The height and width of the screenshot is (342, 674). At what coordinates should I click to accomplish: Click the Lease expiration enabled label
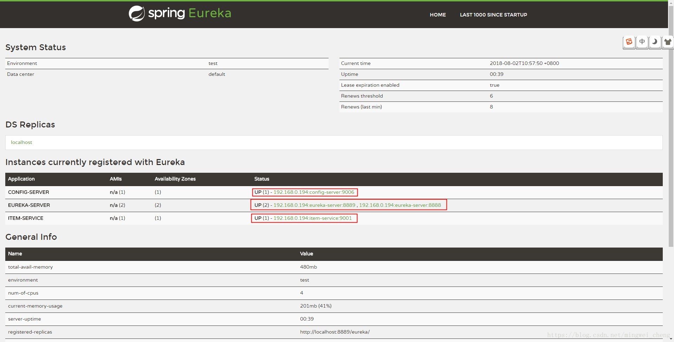pos(370,85)
